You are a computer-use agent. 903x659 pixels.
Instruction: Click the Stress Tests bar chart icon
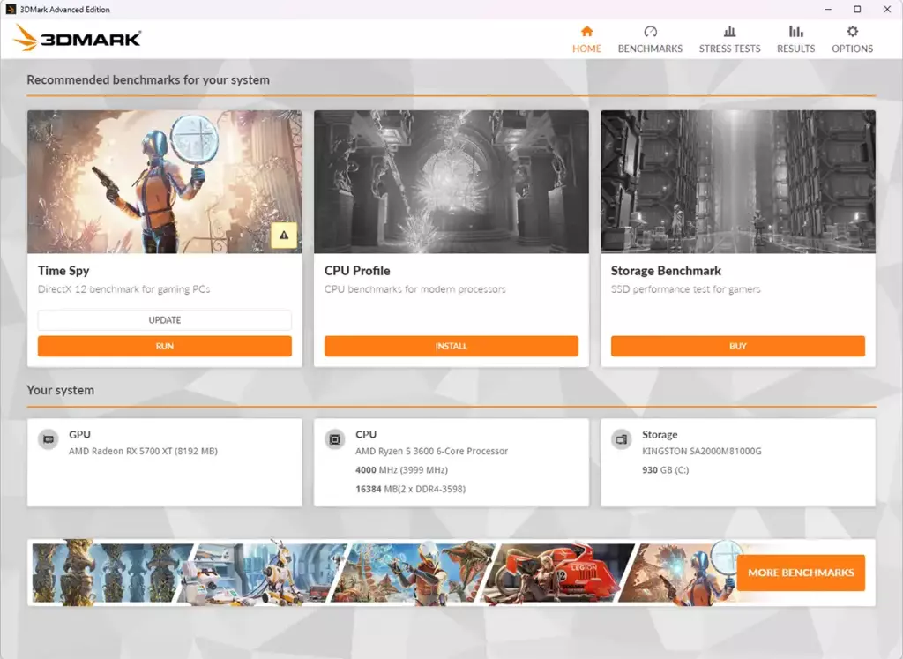pos(729,31)
